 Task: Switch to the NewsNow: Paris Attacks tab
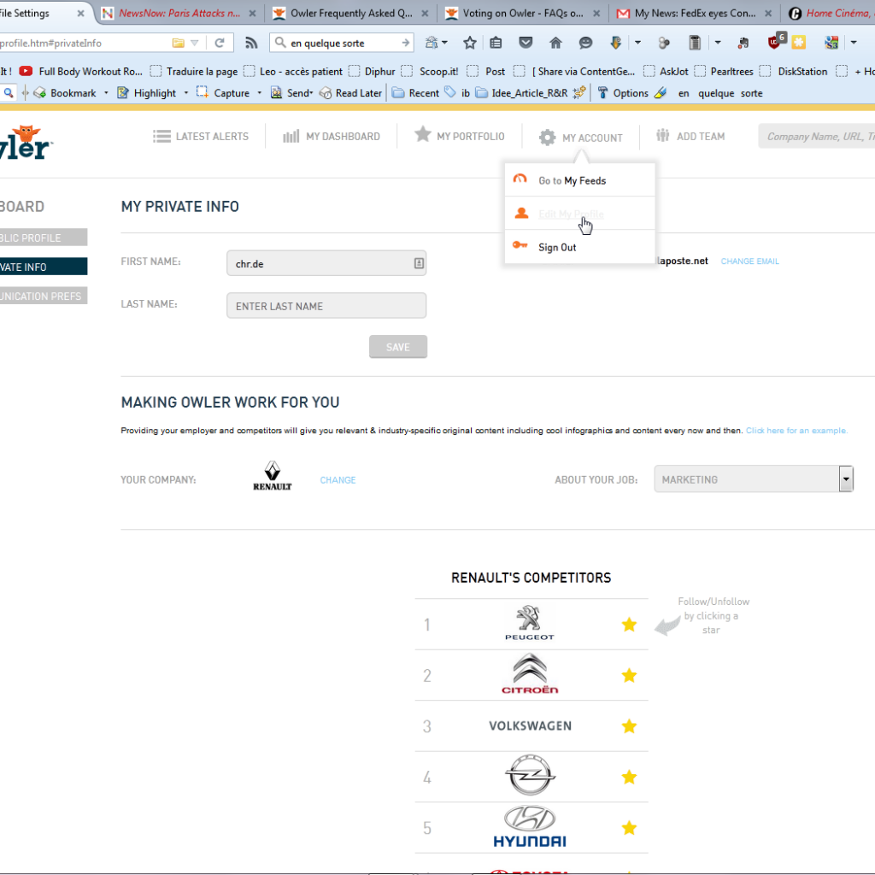[179, 13]
